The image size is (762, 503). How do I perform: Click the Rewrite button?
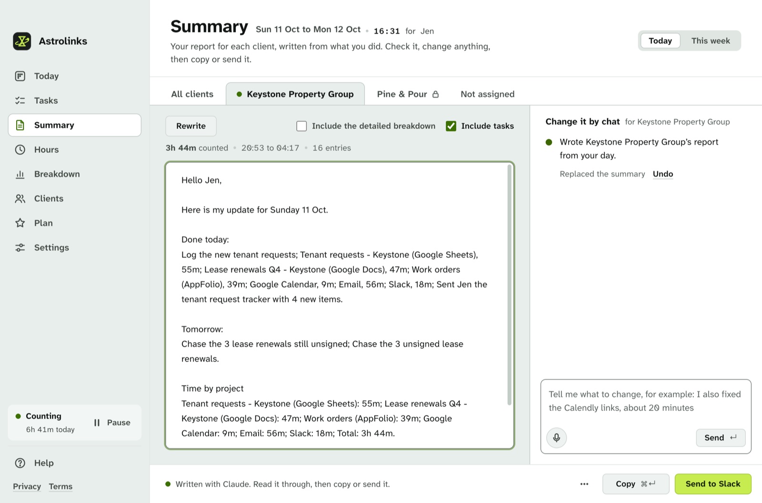tap(191, 126)
